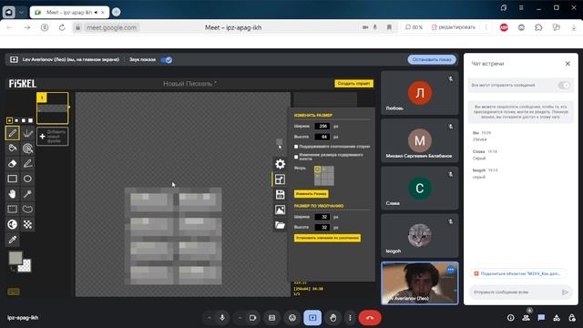The image size is (583, 328).
Task: Toggle captions in Meet toolbar
Action: (x=271, y=318)
